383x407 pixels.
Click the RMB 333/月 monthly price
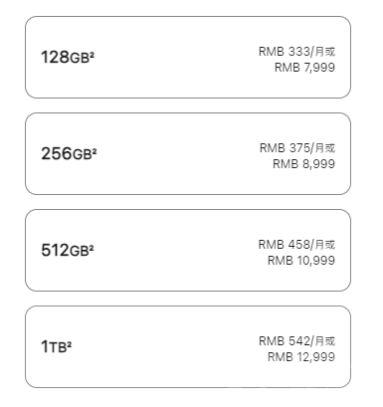point(291,52)
